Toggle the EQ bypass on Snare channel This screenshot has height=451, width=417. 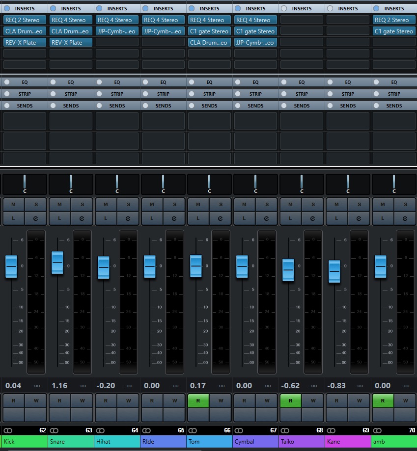[x=53, y=82]
